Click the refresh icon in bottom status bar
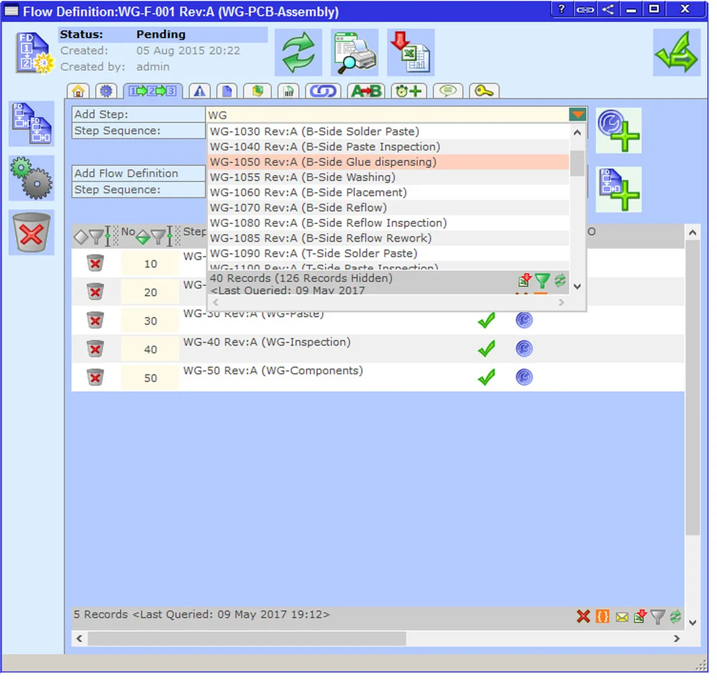This screenshot has width=717, height=680. [675, 617]
